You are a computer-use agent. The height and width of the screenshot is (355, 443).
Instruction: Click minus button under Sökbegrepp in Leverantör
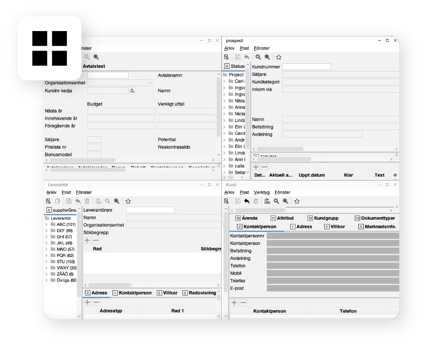96,241
